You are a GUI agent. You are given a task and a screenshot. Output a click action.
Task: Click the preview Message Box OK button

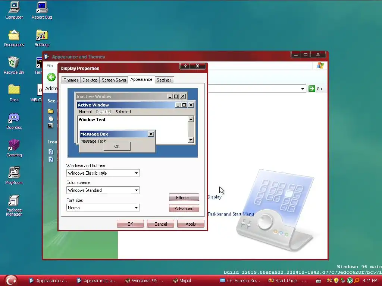click(117, 146)
